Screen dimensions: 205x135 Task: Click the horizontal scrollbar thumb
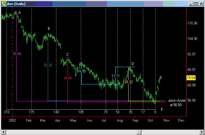click(x=139, y=132)
